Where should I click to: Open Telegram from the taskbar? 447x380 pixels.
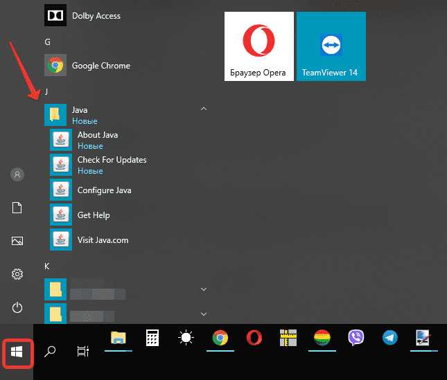(x=390, y=338)
